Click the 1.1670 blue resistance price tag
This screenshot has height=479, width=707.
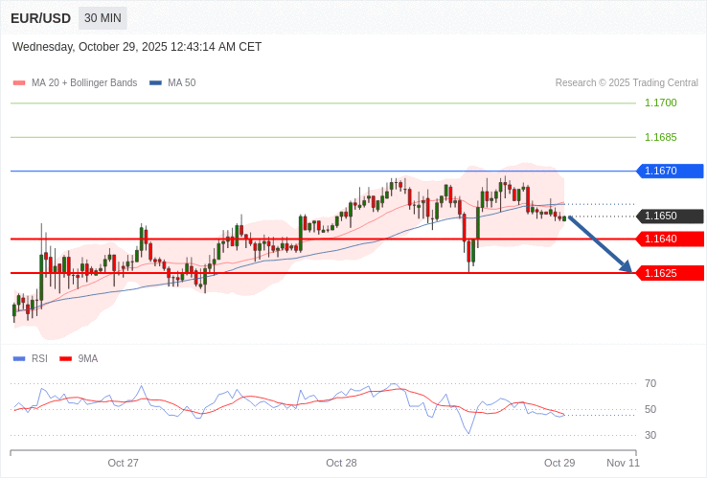[670, 171]
